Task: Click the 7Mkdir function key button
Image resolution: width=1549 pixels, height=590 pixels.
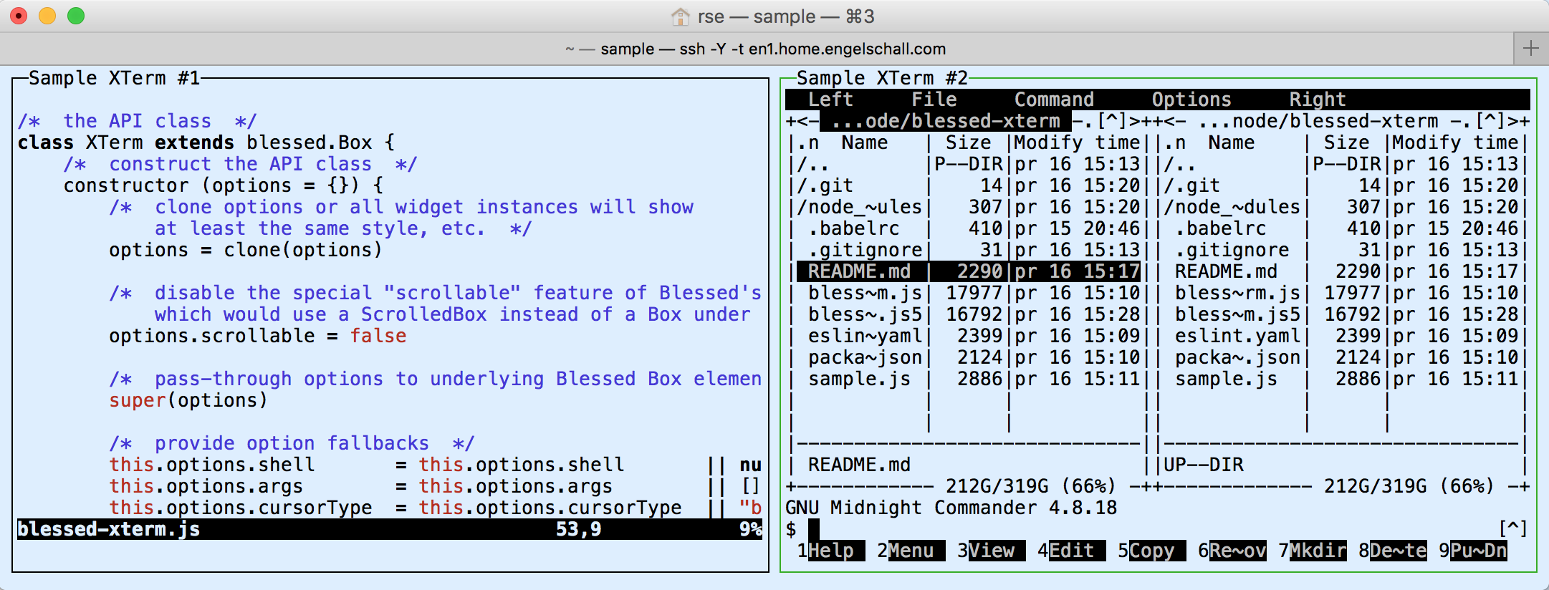Action: tap(1312, 551)
